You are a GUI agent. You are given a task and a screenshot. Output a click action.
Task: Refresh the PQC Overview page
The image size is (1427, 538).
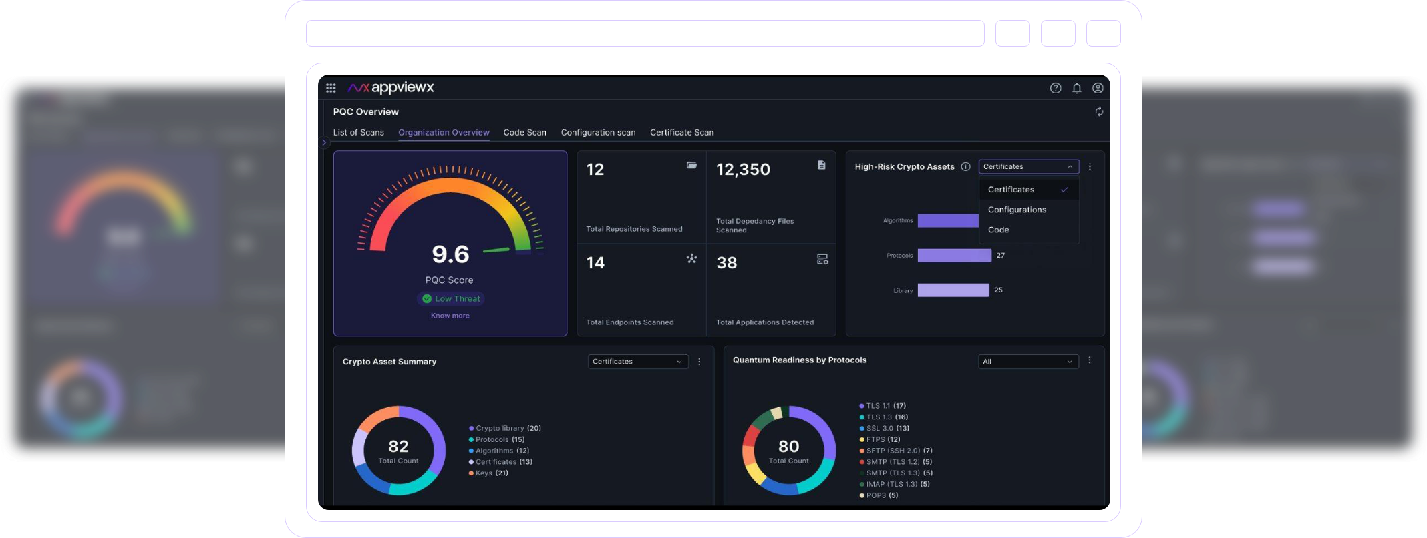1099,112
